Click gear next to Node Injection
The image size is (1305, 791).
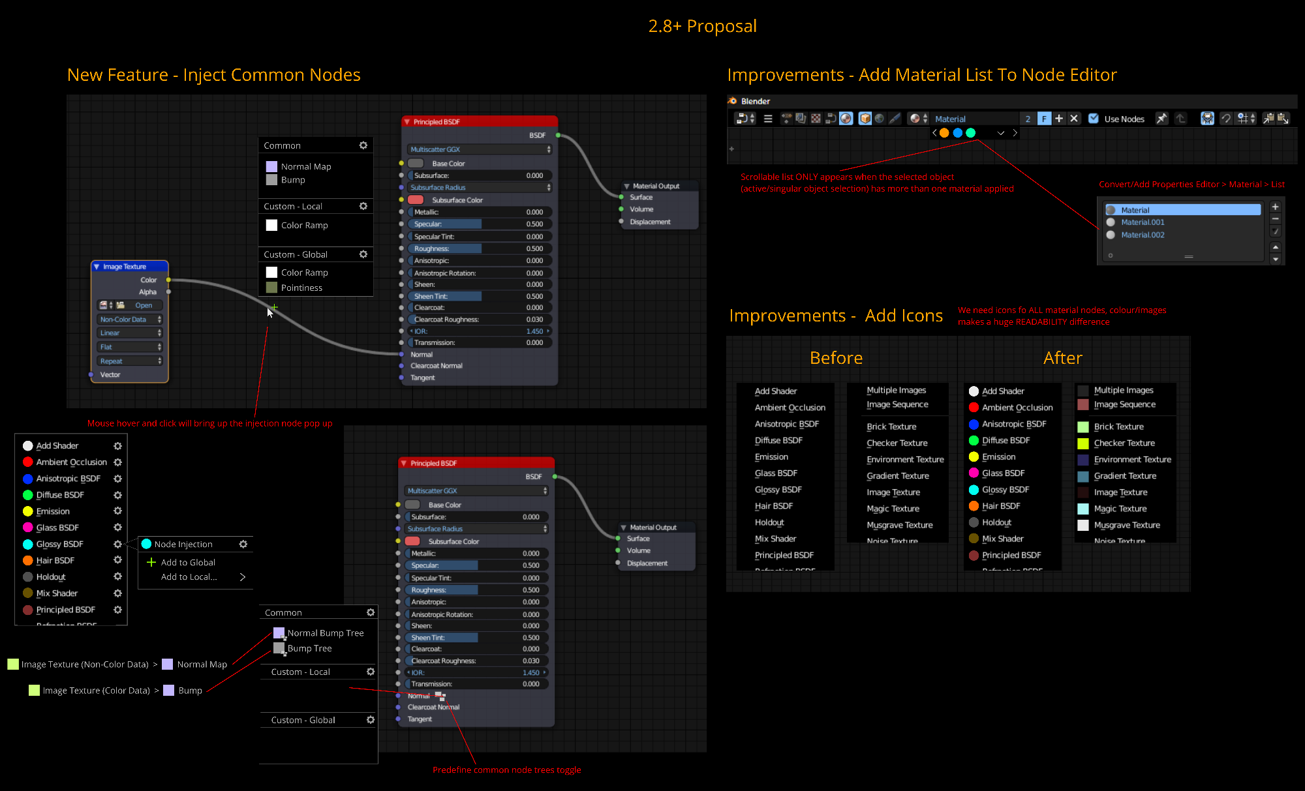[x=243, y=544]
